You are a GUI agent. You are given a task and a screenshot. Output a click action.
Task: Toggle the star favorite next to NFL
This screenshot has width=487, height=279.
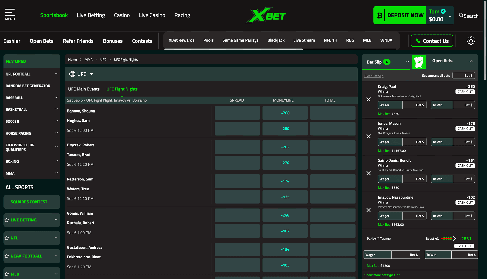(7, 238)
